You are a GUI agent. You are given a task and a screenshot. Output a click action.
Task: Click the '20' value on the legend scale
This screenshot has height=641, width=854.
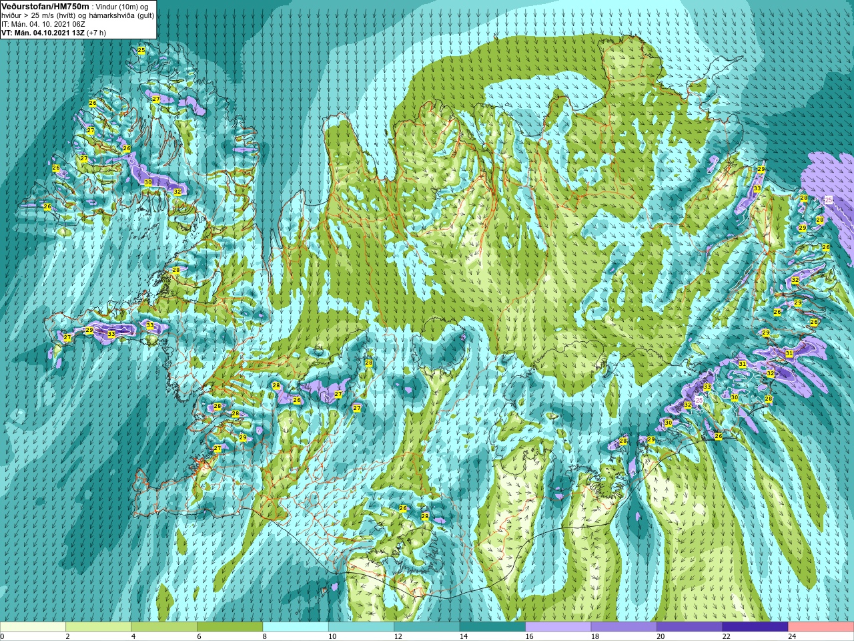tap(661, 636)
